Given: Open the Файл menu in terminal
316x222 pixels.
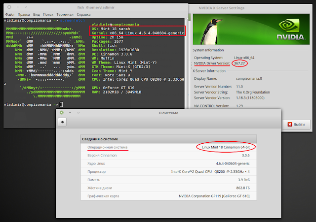Looking at the screenshot, I should 9,15.
